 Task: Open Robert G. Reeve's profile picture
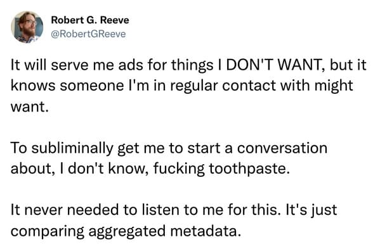(x=27, y=27)
